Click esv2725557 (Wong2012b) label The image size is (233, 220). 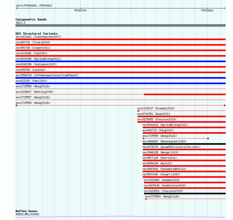coord(33,97)
